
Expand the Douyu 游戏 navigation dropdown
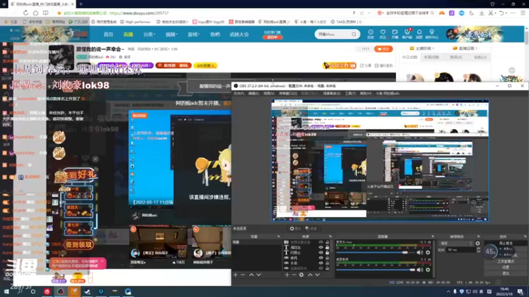193,34
